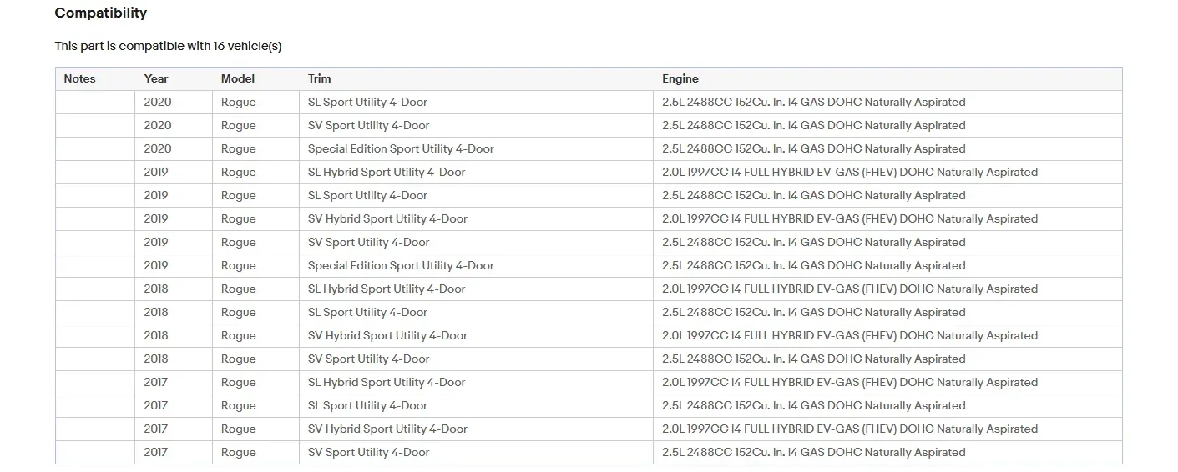This screenshot has height=472, width=1178.
Task: Select 2018 'SV Hybrid Sport Utility 4-Door' trim
Action: [x=387, y=336]
